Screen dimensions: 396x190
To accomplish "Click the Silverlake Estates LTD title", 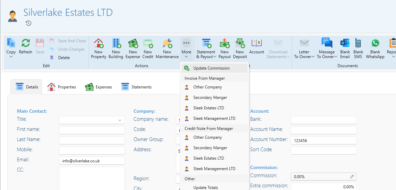I will [x=68, y=12].
